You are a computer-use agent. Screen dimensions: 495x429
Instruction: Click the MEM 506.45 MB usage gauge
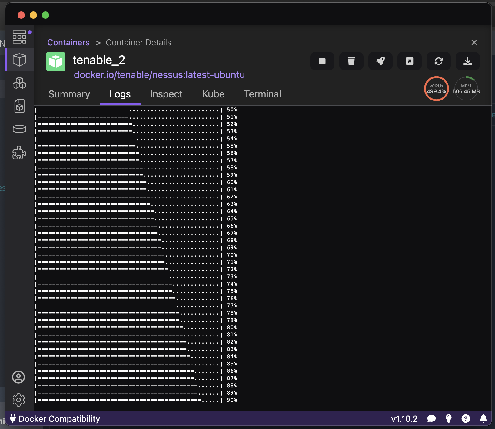click(x=466, y=89)
